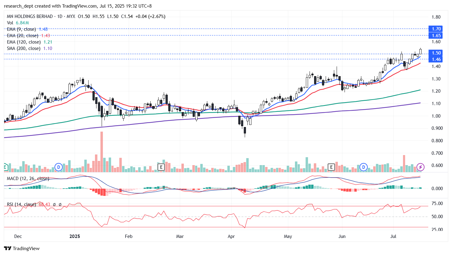Click the 0.900 price axis label
452x255 pixels.
click(x=437, y=128)
